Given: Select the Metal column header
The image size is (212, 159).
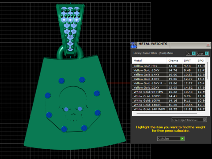Looking at the screenshot, I should pos(149,61).
